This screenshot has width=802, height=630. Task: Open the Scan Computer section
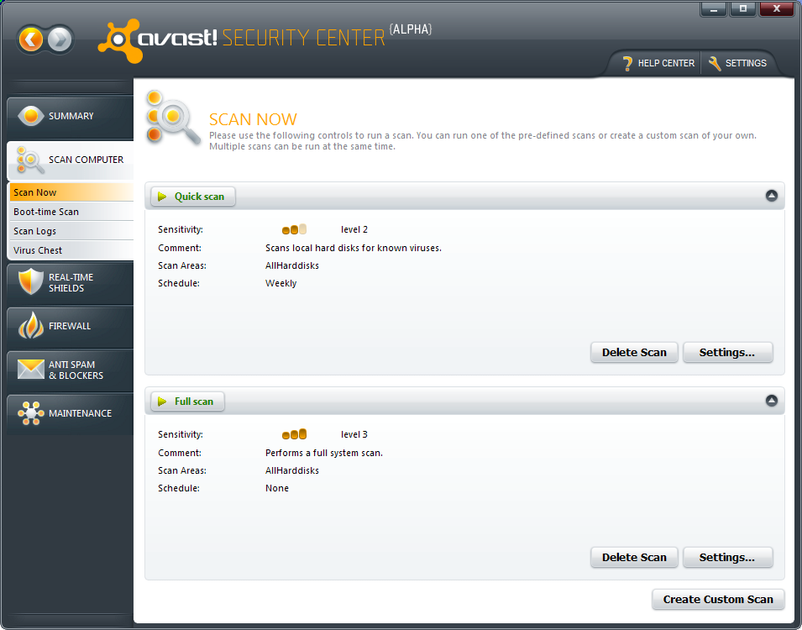pos(70,160)
